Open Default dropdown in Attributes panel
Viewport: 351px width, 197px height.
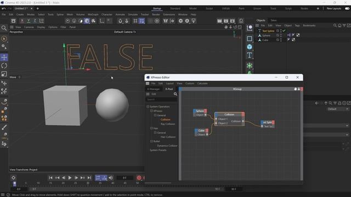point(338,109)
